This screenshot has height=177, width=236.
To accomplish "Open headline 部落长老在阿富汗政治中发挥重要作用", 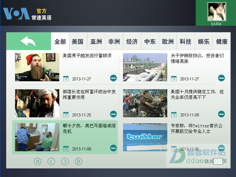I will point(89,94).
